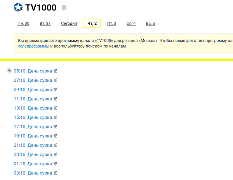Open the День сурка listing at 21:10
The image size is (233, 180).
click(x=40, y=146)
